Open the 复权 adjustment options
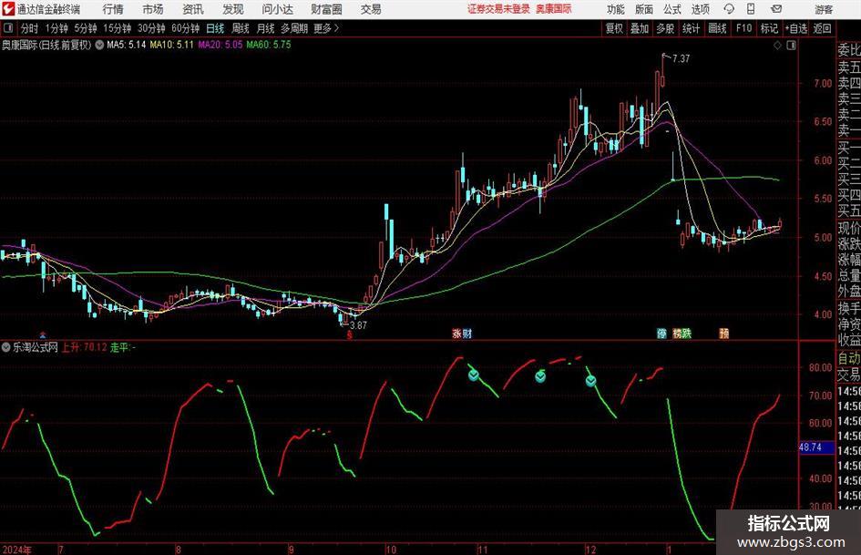The height and width of the screenshot is (555, 861). coord(614,28)
